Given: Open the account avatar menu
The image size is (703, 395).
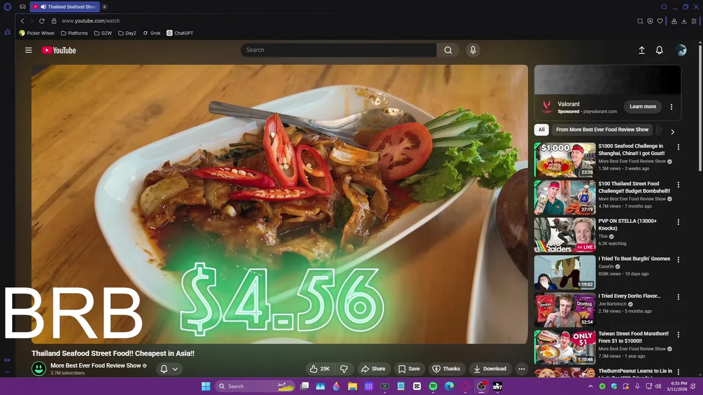Looking at the screenshot, I should pos(681,50).
